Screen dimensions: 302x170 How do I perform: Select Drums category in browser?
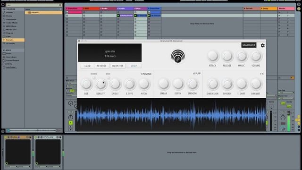tap(9, 16)
